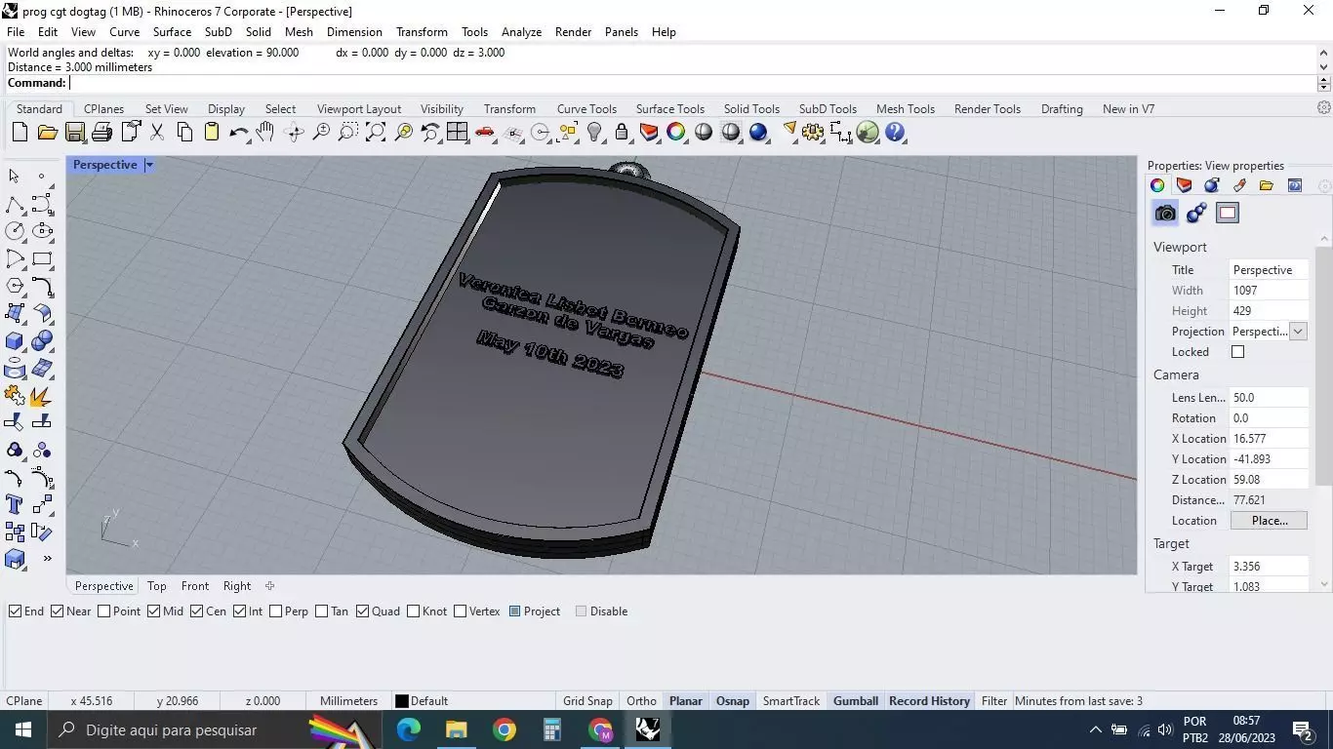The width and height of the screenshot is (1333, 749).
Task: Print using the printer icon
Action: (x=101, y=133)
